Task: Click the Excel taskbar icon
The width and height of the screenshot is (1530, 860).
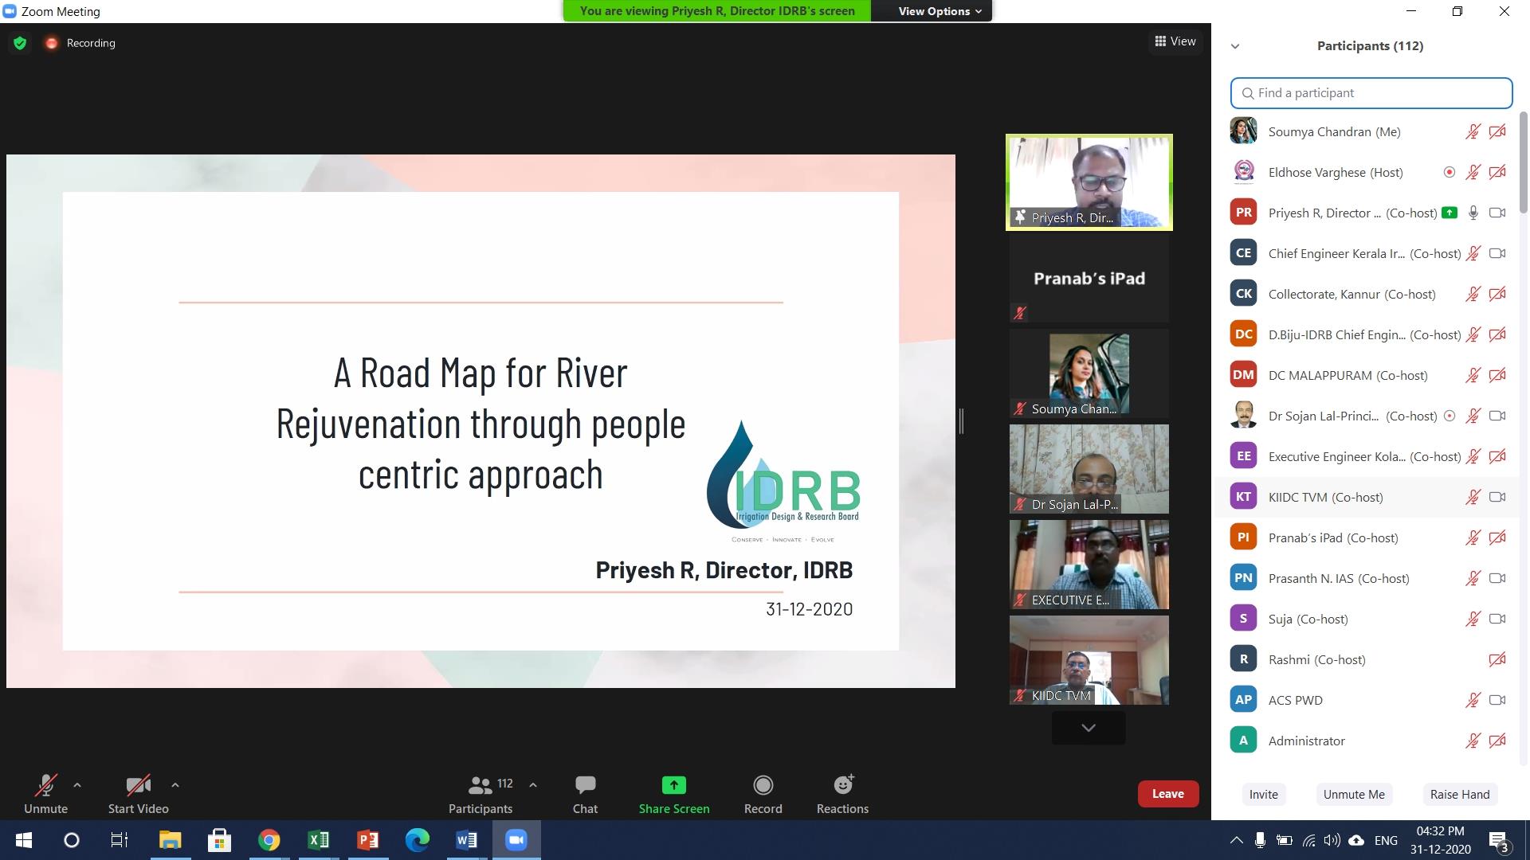Action: coord(318,840)
